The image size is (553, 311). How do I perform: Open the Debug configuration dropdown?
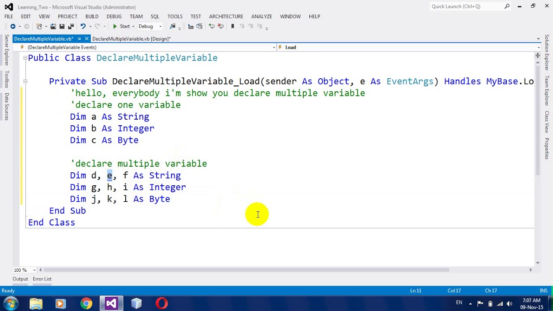pyautogui.click(x=150, y=26)
